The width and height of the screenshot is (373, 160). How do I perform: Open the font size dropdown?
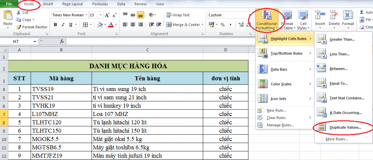point(101,15)
